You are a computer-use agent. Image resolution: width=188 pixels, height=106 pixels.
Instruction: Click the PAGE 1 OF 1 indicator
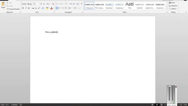(x=5, y=105)
